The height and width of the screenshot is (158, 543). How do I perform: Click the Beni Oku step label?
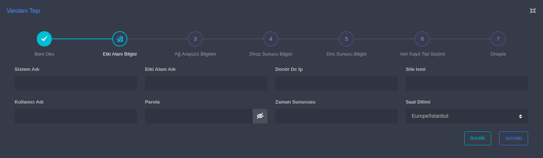[x=44, y=54]
